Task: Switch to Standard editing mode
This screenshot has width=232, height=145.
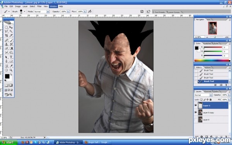Action: [6, 85]
